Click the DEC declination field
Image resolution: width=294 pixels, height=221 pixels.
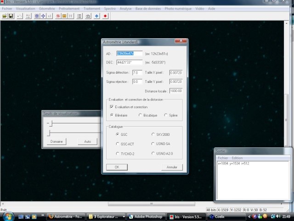click(x=130, y=62)
